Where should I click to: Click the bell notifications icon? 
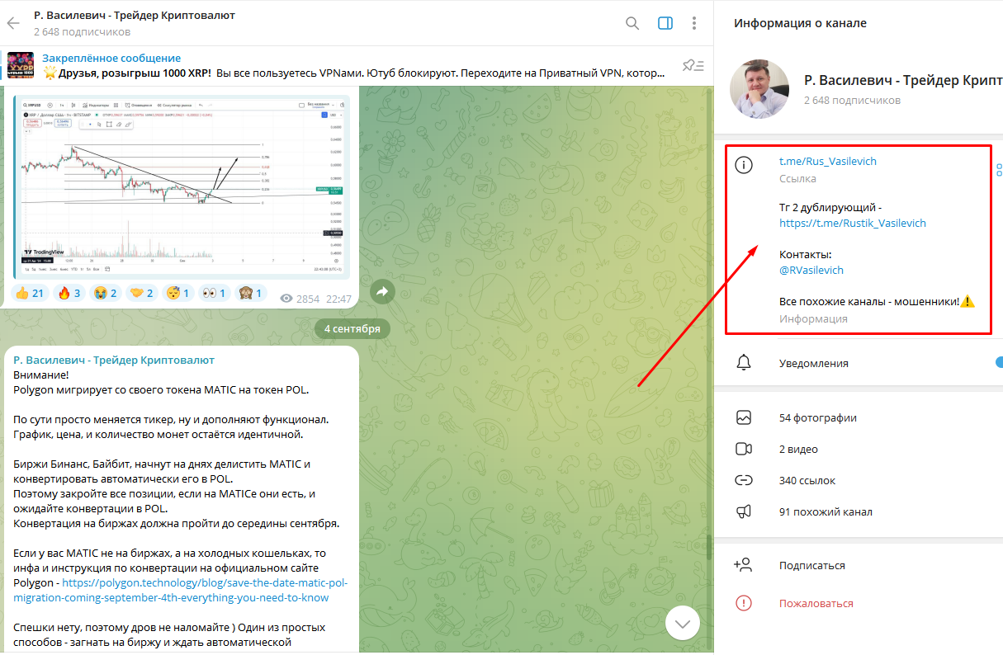pyautogui.click(x=744, y=363)
